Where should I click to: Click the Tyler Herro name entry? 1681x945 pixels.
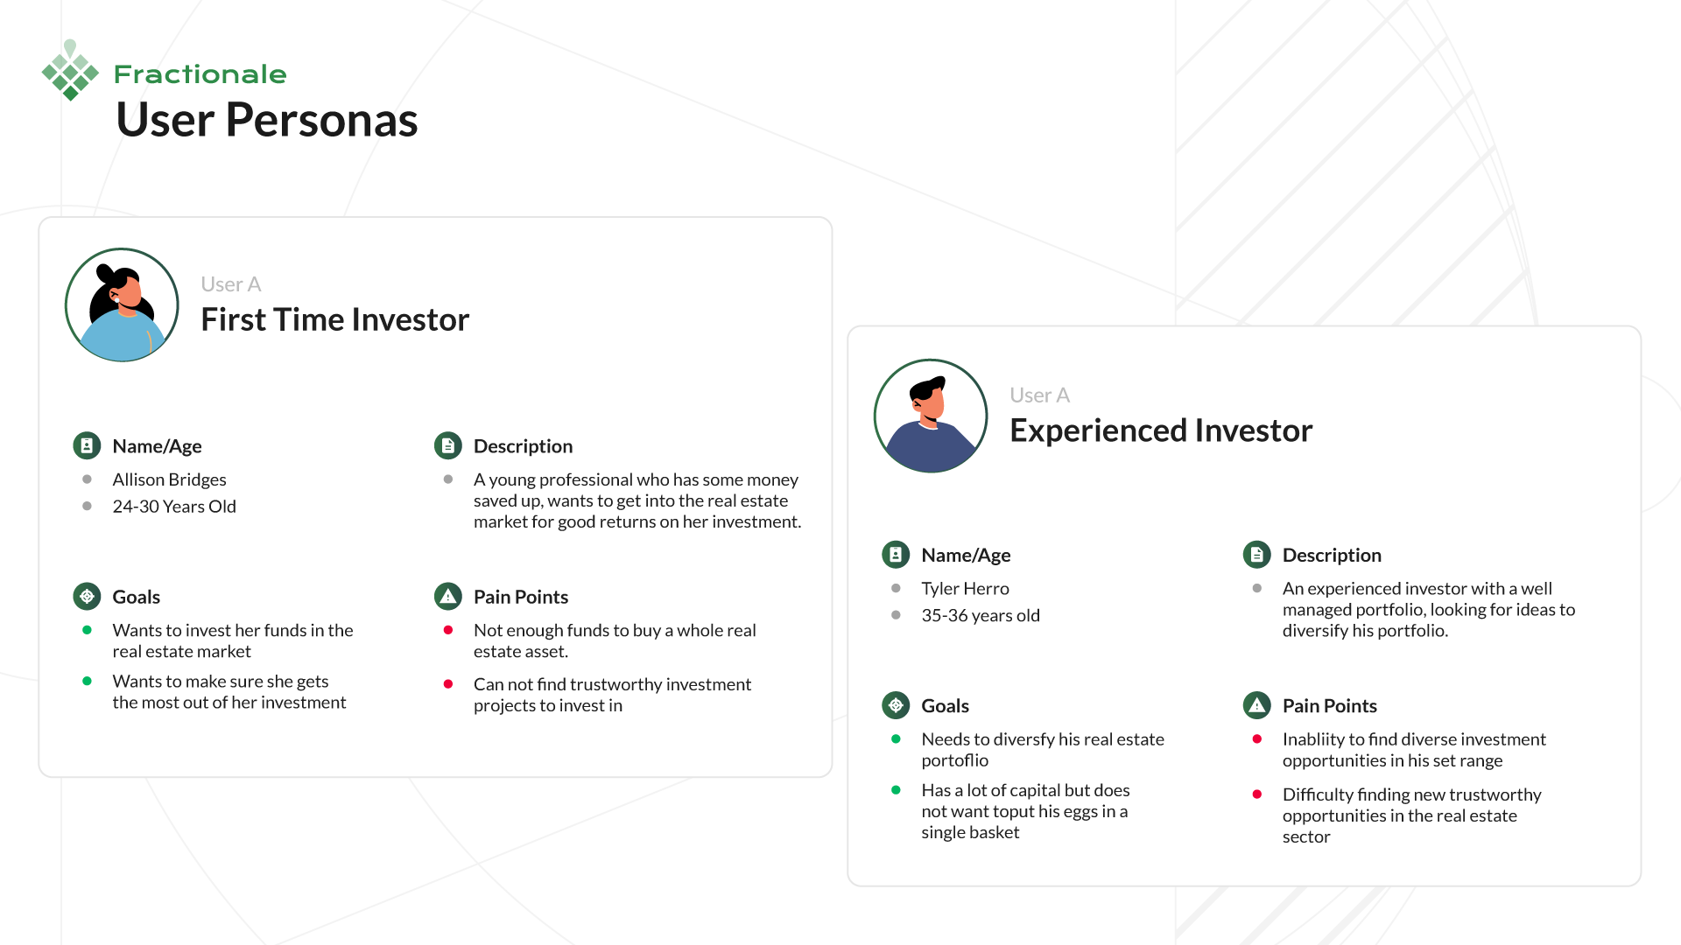965,589
